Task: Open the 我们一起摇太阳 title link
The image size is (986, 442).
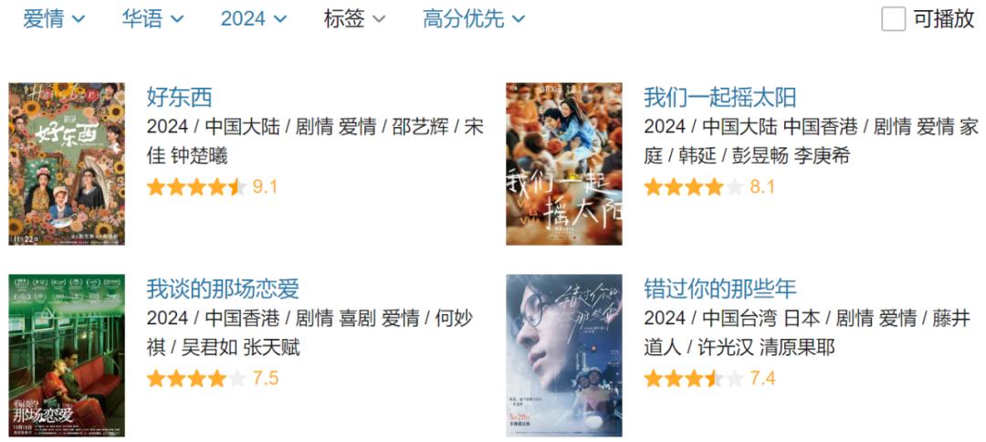Action: (x=720, y=98)
